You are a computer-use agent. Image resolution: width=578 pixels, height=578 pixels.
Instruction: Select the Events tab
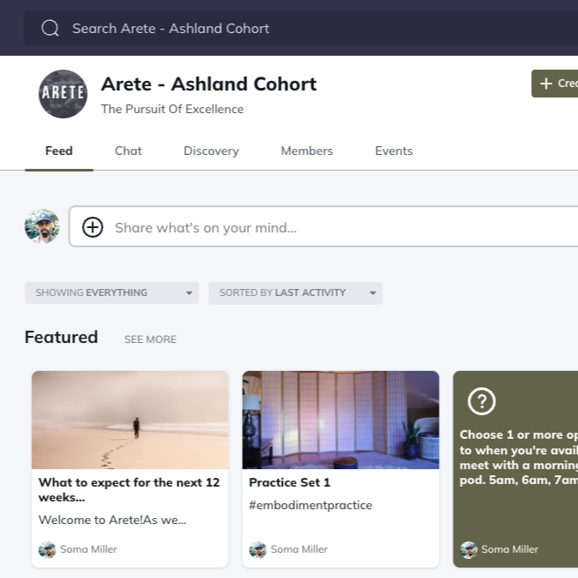point(393,151)
